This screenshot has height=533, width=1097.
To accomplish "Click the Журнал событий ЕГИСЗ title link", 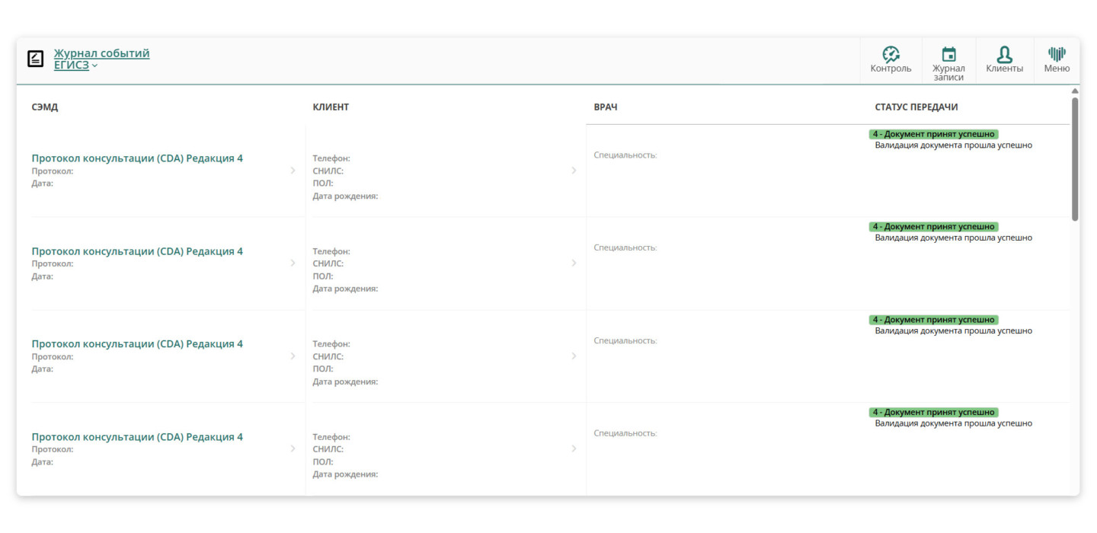I will click(101, 54).
